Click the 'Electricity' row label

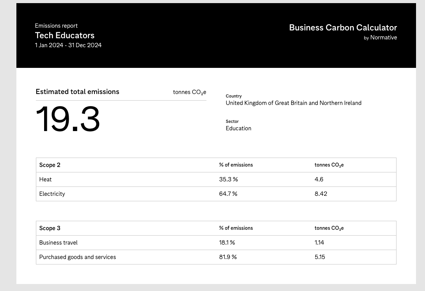52,194
